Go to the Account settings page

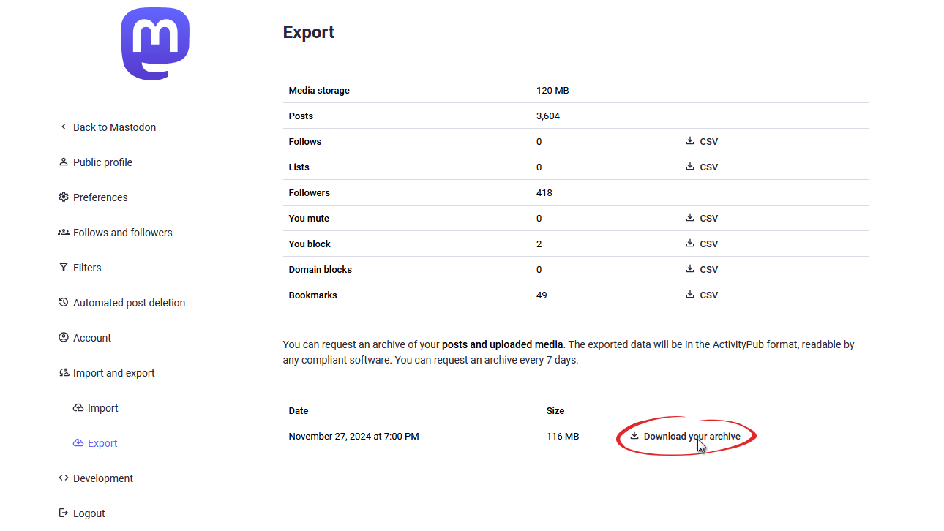[92, 338]
